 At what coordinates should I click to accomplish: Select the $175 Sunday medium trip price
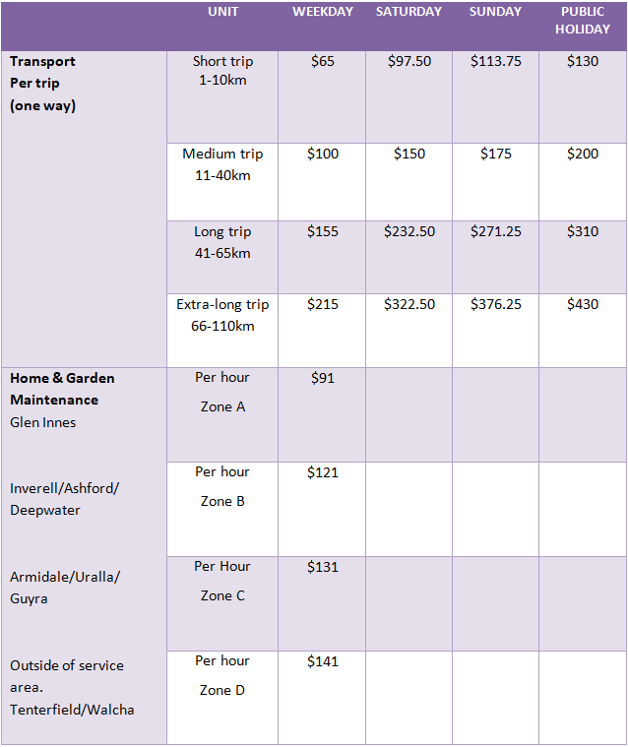coord(496,154)
